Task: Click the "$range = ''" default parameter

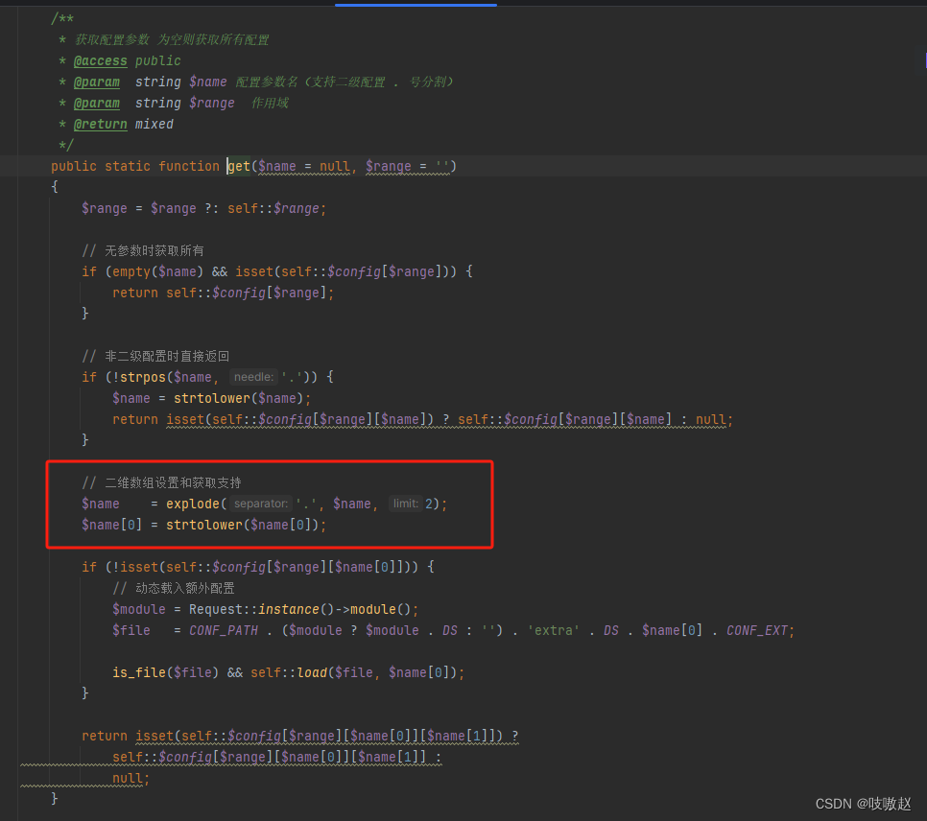Action: tap(407, 166)
